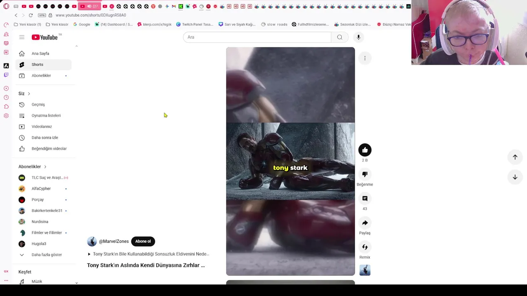This screenshot has width=527, height=296.
Task: Open Abonelikler in the sidebar
Action: [x=43, y=76]
